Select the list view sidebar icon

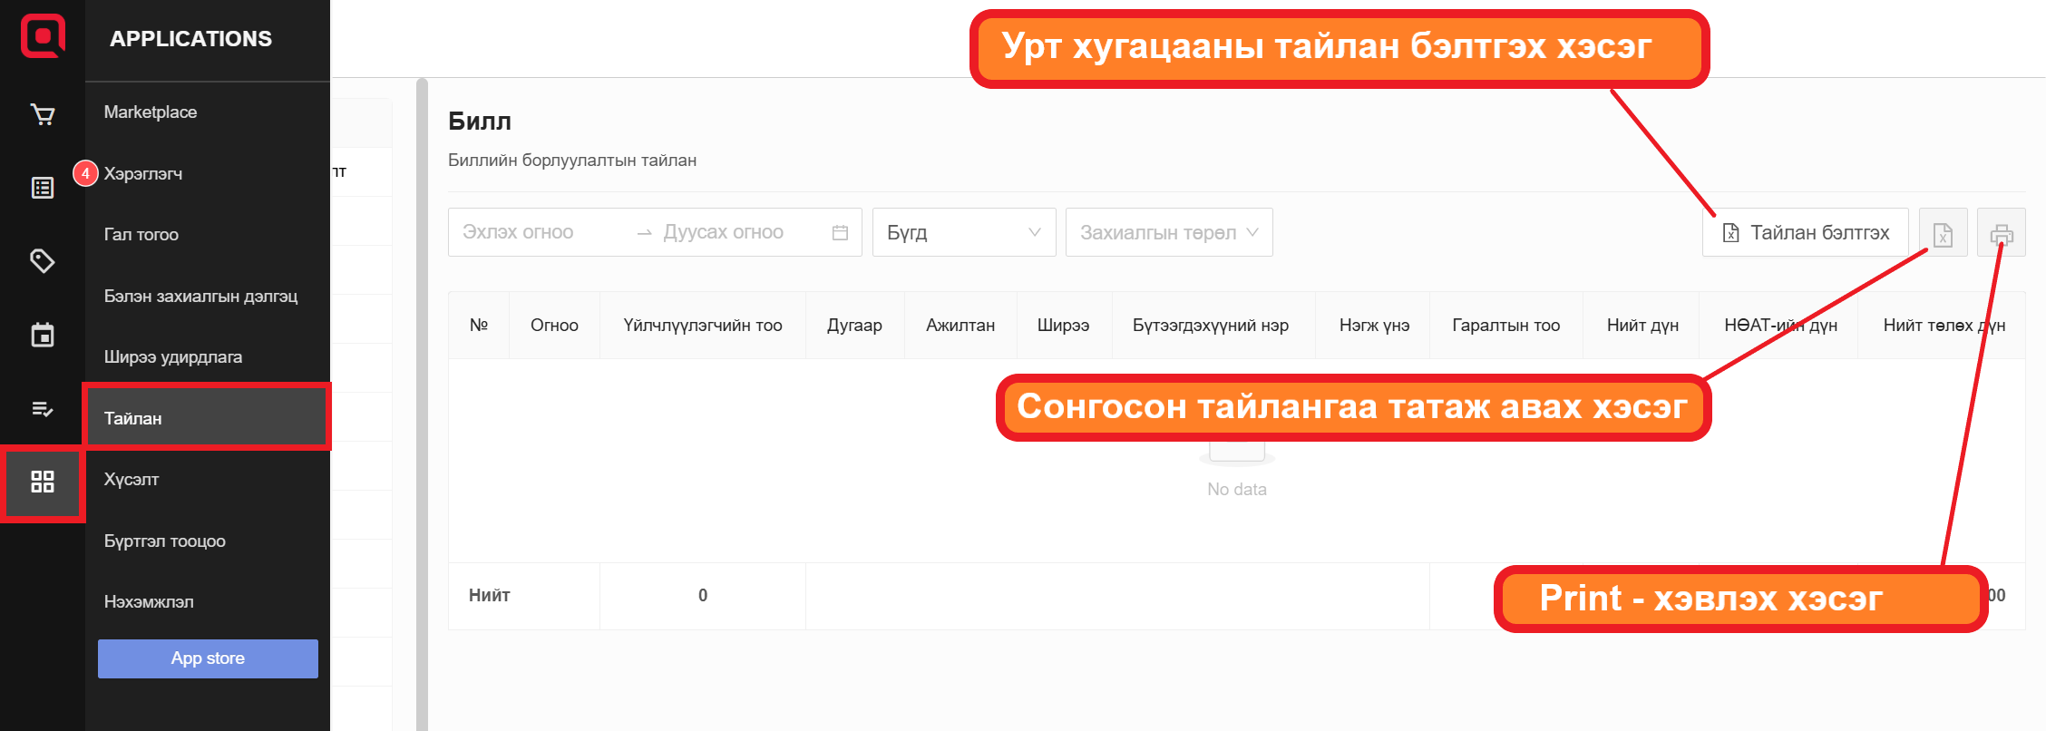pos(43,188)
